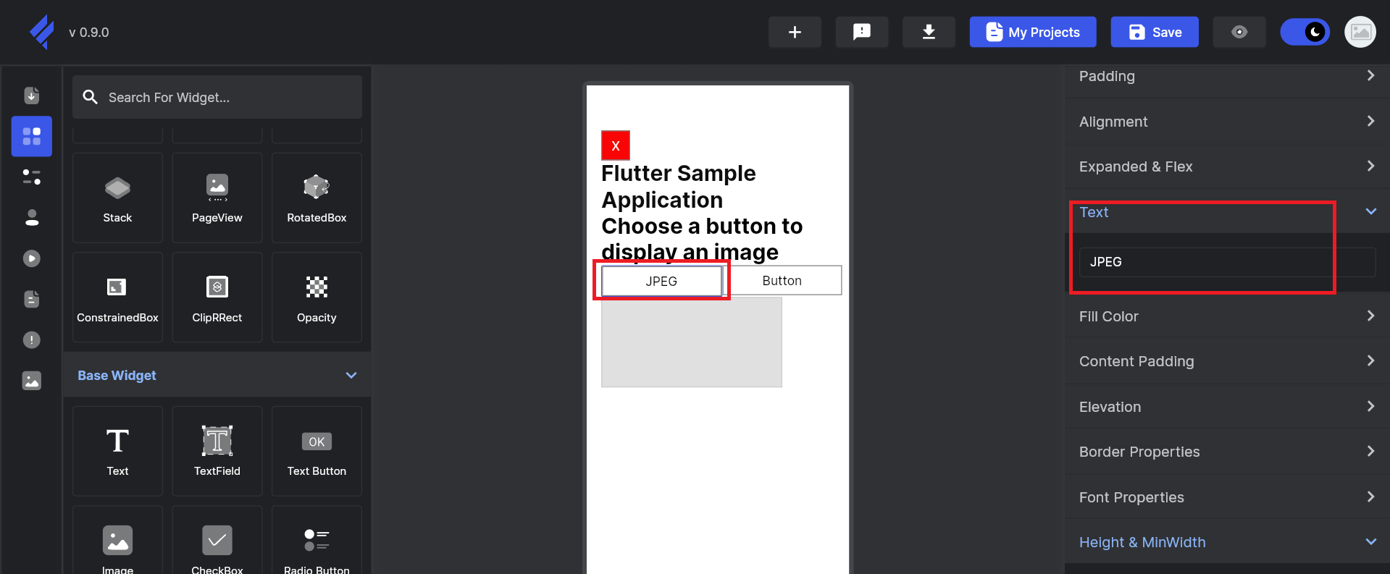
Task: Collapse the Base Widget section
Action: tap(351, 376)
